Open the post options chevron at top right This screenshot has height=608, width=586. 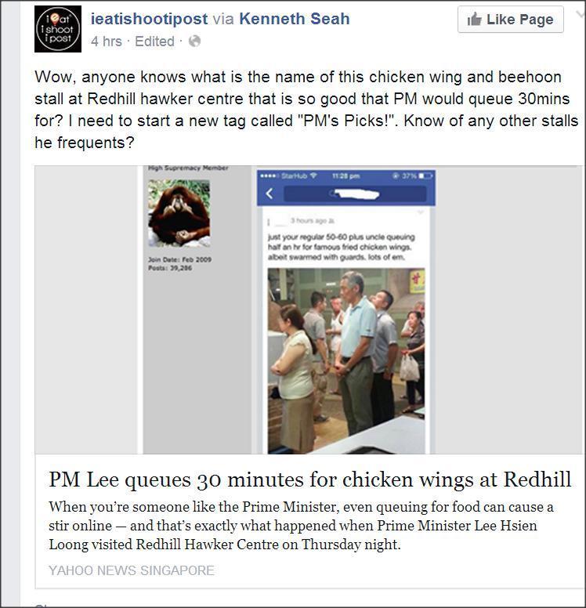[581, 14]
